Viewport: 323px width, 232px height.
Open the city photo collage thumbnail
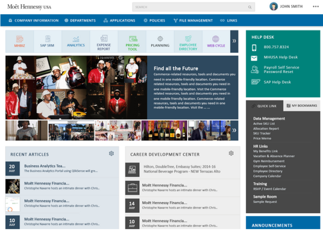(x=71, y=130)
